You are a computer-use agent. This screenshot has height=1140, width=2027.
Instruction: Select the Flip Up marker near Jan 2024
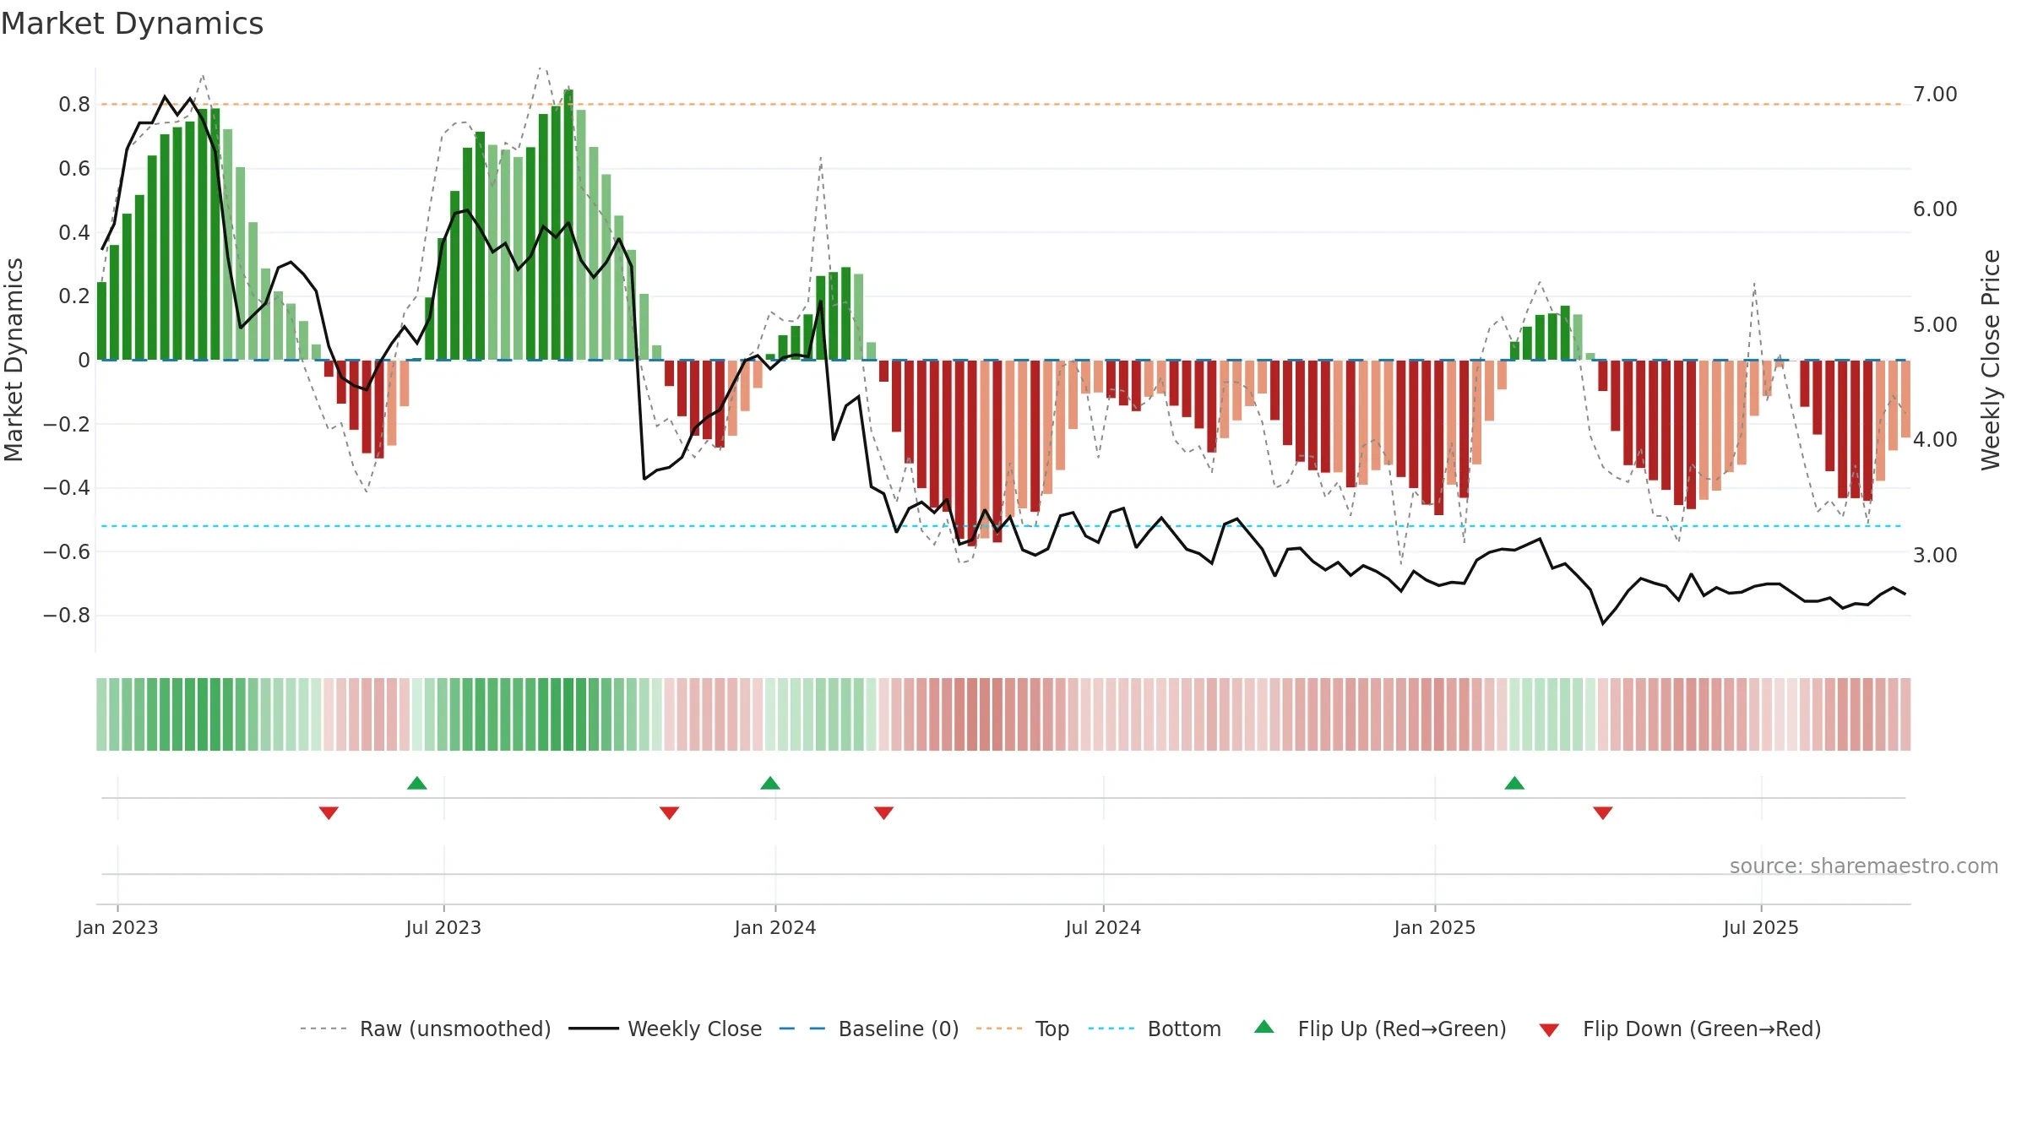[x=770, y=783]
